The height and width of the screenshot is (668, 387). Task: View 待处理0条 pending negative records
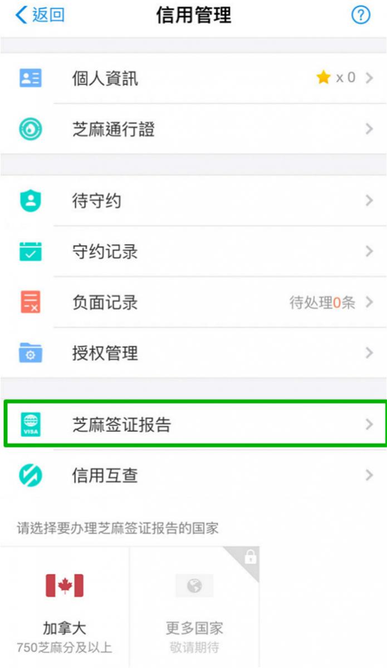click(322, 302)
